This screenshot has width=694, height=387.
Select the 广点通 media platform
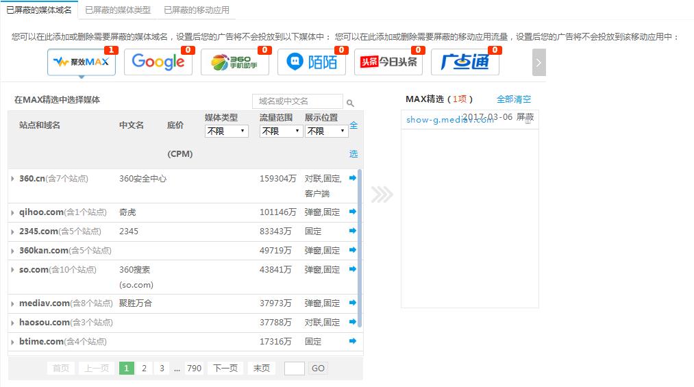[464, 62]
